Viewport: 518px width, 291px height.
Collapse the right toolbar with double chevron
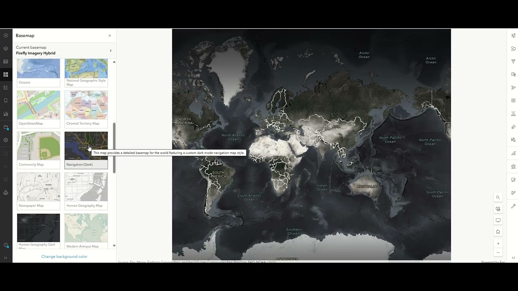pyautogui.click(x=514, y=257)
